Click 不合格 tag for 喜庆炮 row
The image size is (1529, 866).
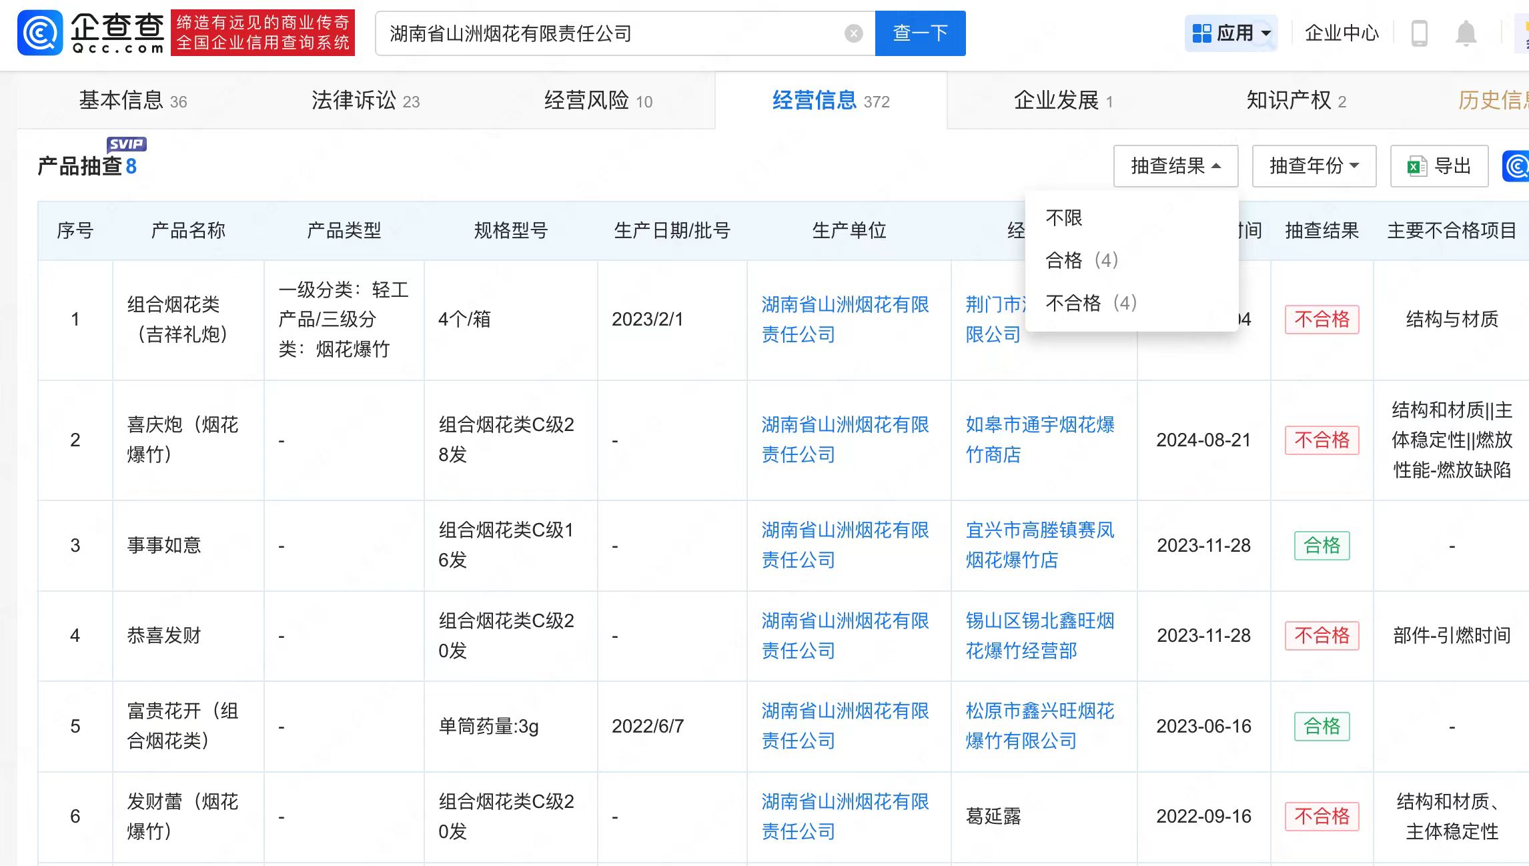point(1322,440)
